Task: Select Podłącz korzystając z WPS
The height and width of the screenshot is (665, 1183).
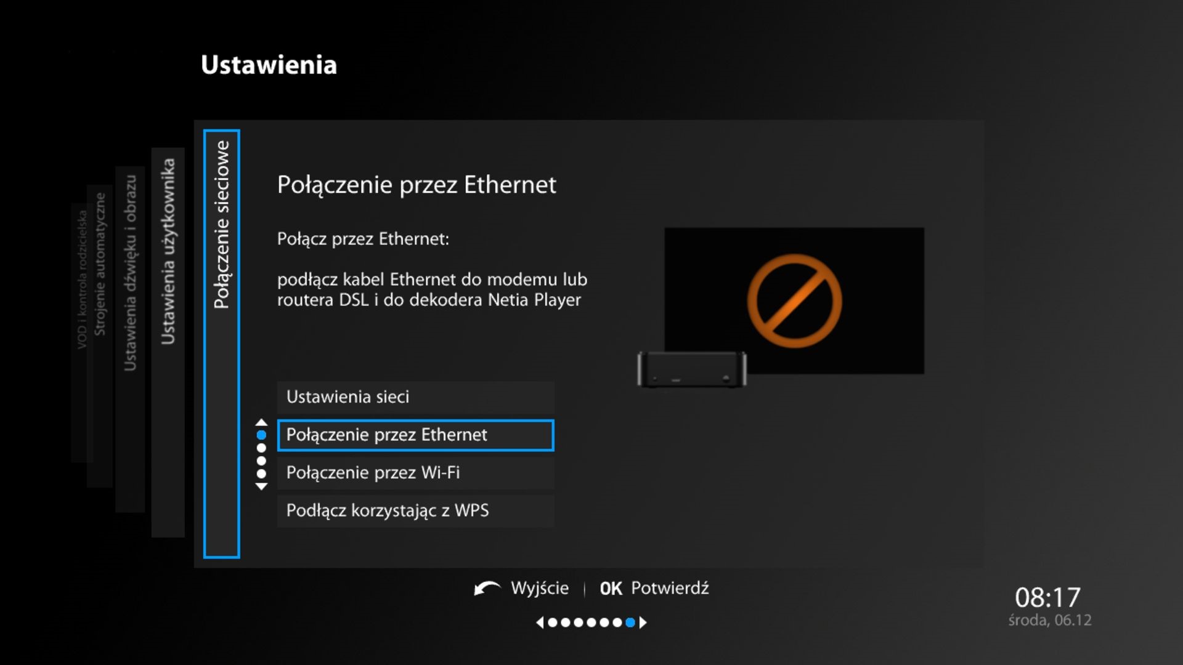Action: [415, 511]
